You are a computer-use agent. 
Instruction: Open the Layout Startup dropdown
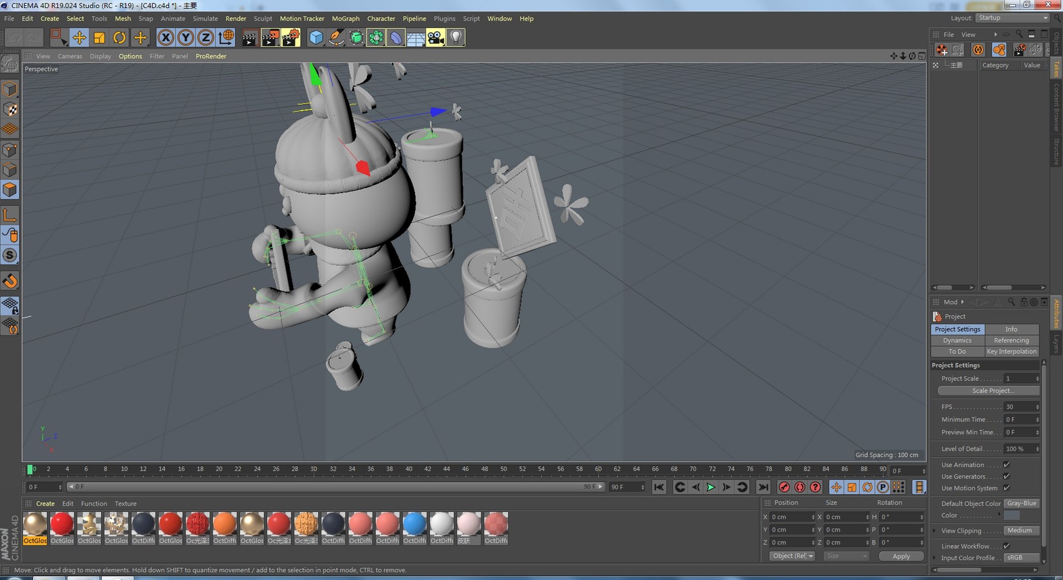[1013, 18]
